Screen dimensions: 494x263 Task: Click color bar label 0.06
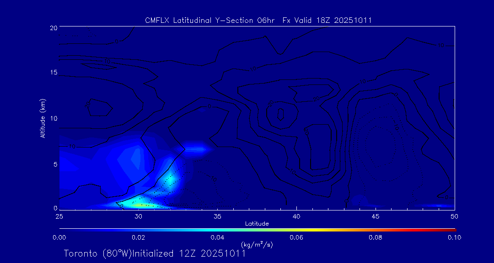296,237
